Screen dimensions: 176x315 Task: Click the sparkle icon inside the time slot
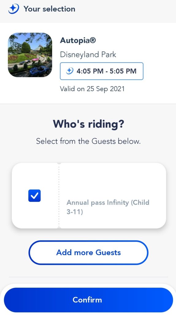[x=70, y=71]
